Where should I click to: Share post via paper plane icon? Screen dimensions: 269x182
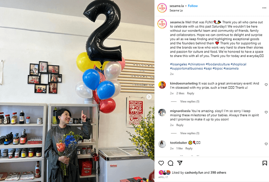coord(180,163)
